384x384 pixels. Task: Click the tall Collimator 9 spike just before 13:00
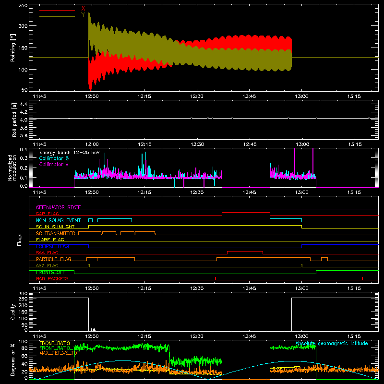[x=295, y=162]
